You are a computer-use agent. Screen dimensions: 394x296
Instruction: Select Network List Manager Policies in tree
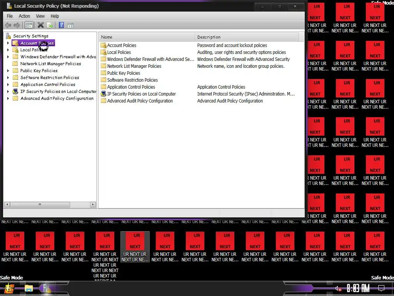(50, 64)
